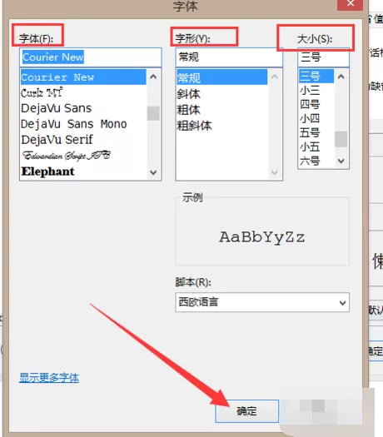Screen dimensions: 383x437
Task: Click font list scroll up arrow
Action: point(153,77)
